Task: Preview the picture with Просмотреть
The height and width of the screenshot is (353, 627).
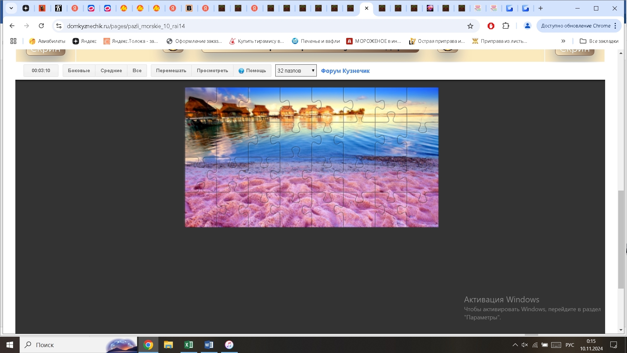Action: [x=212, y=71]
